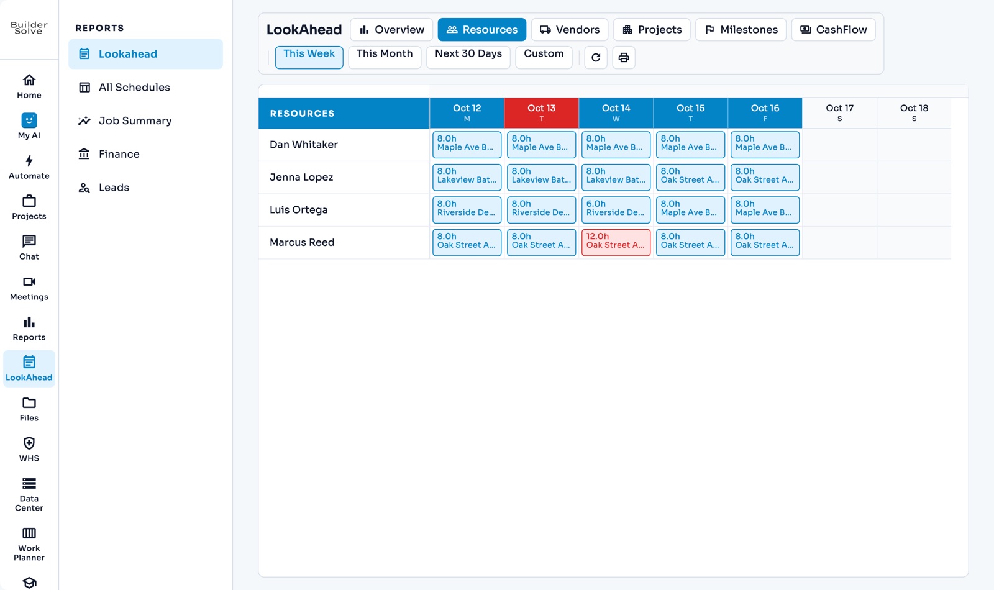Viewport: 994px width, 590px height.
Task: Open Meetings from the sidebar
Action: click(29, 288)
